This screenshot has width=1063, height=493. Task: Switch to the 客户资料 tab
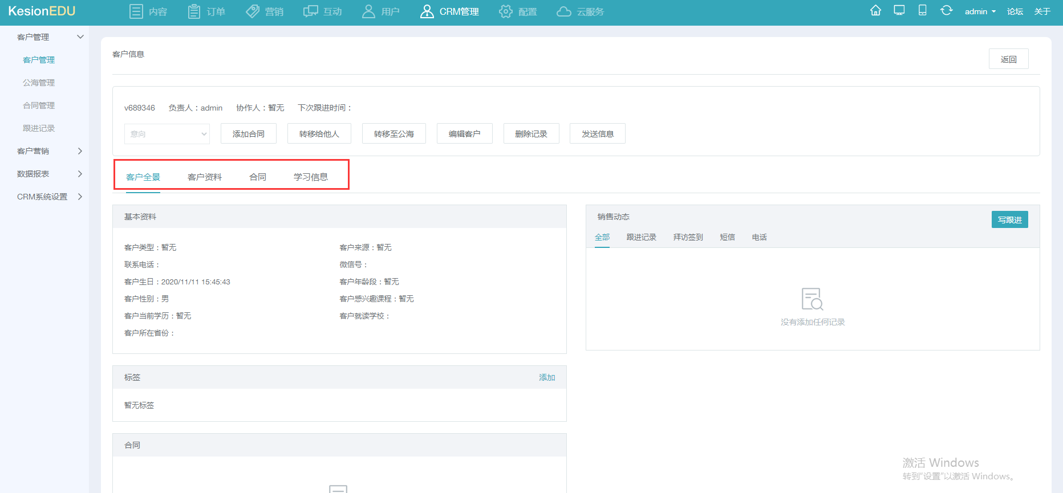(x=205, y=177)
